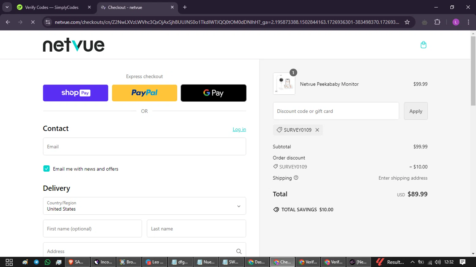Pay with Shop Pay
476x267 pixels.
click(76, 93)
